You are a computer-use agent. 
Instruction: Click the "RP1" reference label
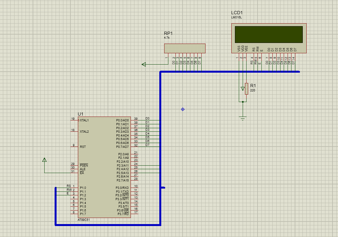click(168, 33)
